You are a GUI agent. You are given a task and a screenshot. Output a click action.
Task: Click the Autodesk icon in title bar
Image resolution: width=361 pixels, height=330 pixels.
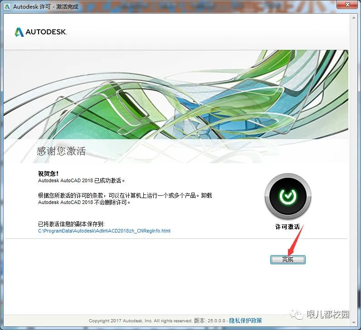pyautogui.click(x=7, y=6)
